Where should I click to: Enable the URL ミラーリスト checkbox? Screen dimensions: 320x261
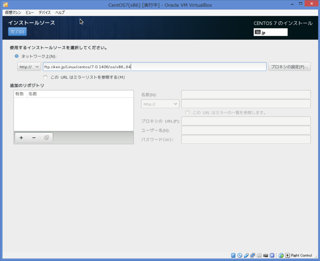[45, 77]
